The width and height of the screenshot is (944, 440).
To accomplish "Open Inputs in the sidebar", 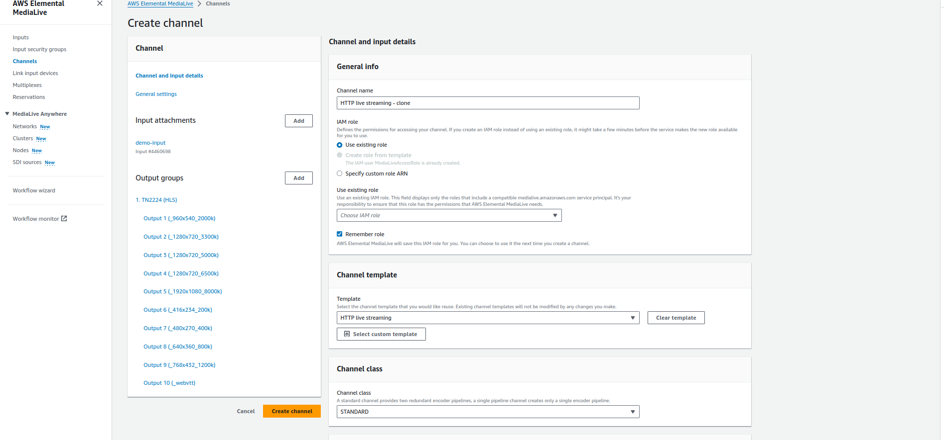I will click(21, 37).
